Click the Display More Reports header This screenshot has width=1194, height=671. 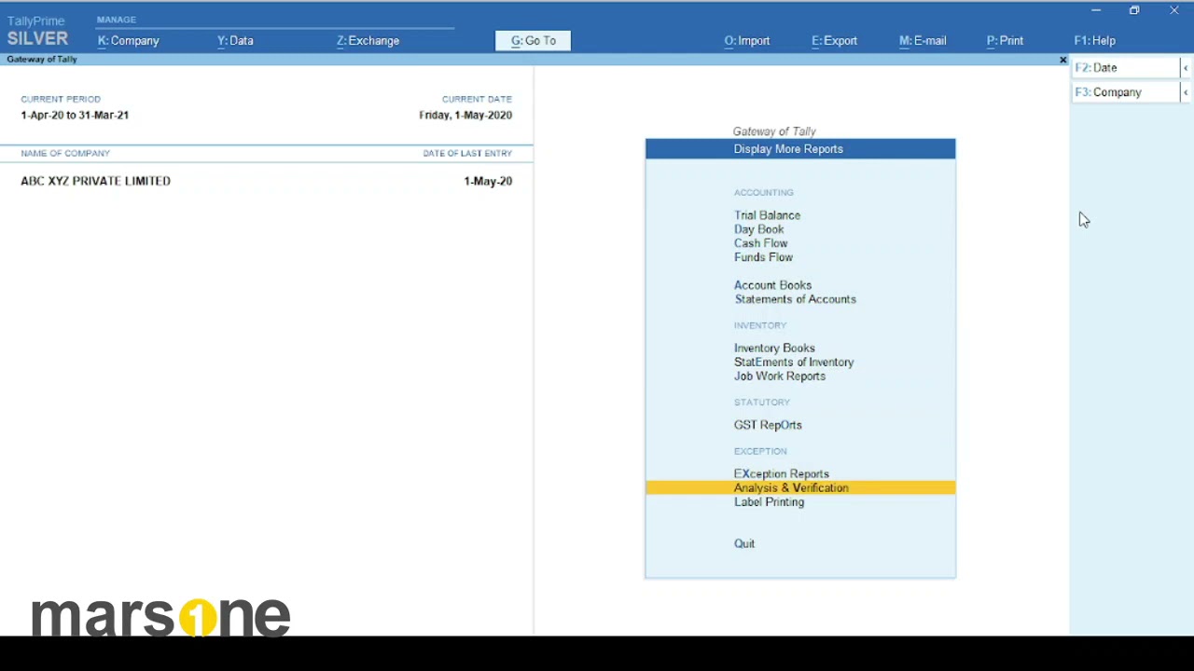tap(800, 149)
